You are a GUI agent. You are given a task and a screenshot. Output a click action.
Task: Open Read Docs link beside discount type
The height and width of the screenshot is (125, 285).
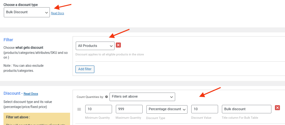coord(57,13)
